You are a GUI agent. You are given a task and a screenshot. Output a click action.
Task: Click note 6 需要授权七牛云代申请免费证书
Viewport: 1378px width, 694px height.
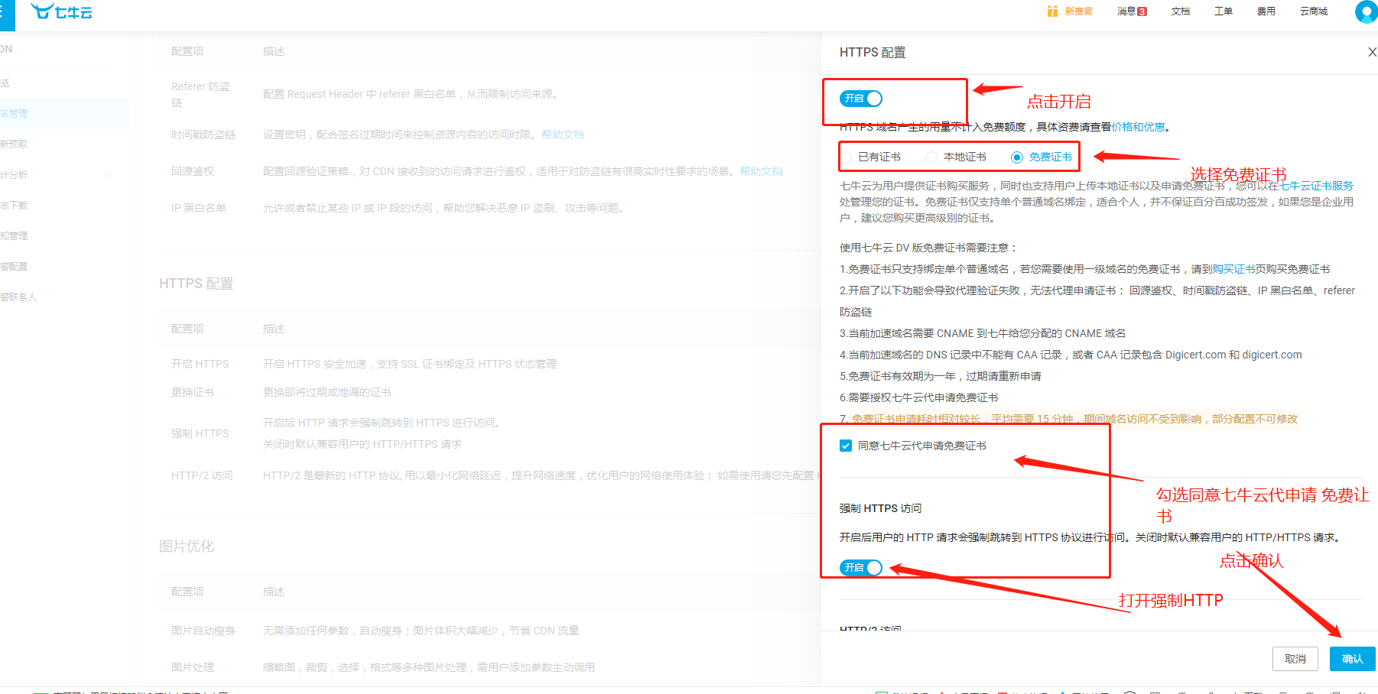click(919, 397)
